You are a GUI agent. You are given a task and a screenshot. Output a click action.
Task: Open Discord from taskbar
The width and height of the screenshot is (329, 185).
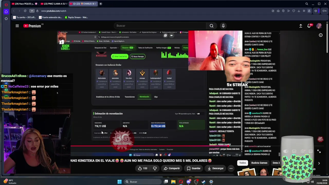[189, 182]
